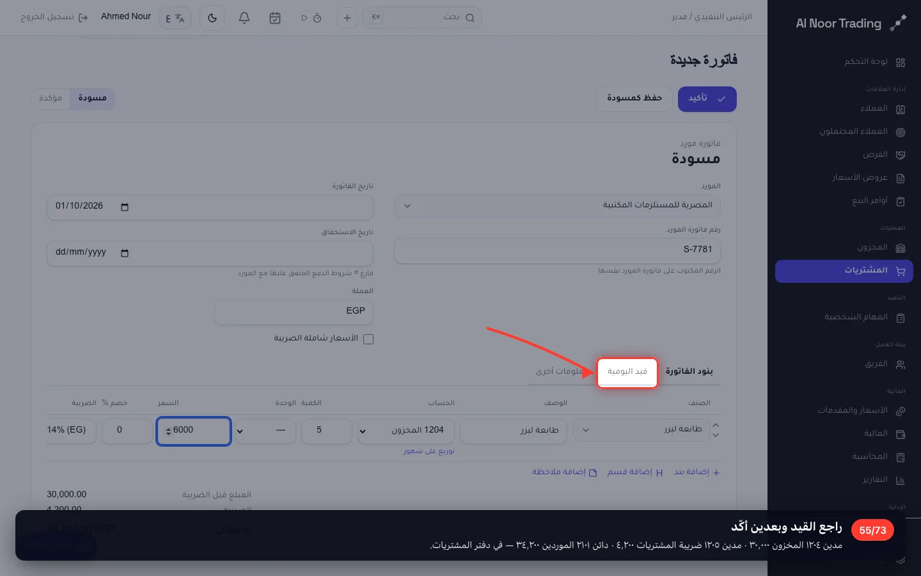Open the calendar icon in top bar
921x576 pixels.
(275, 18)
